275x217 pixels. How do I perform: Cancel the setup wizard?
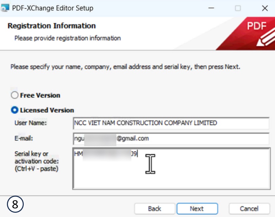[249, 209]
